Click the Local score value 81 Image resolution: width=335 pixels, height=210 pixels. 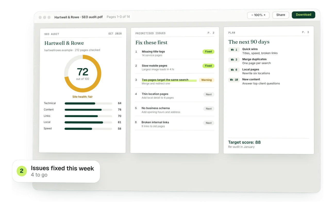(x=120, y=122)
